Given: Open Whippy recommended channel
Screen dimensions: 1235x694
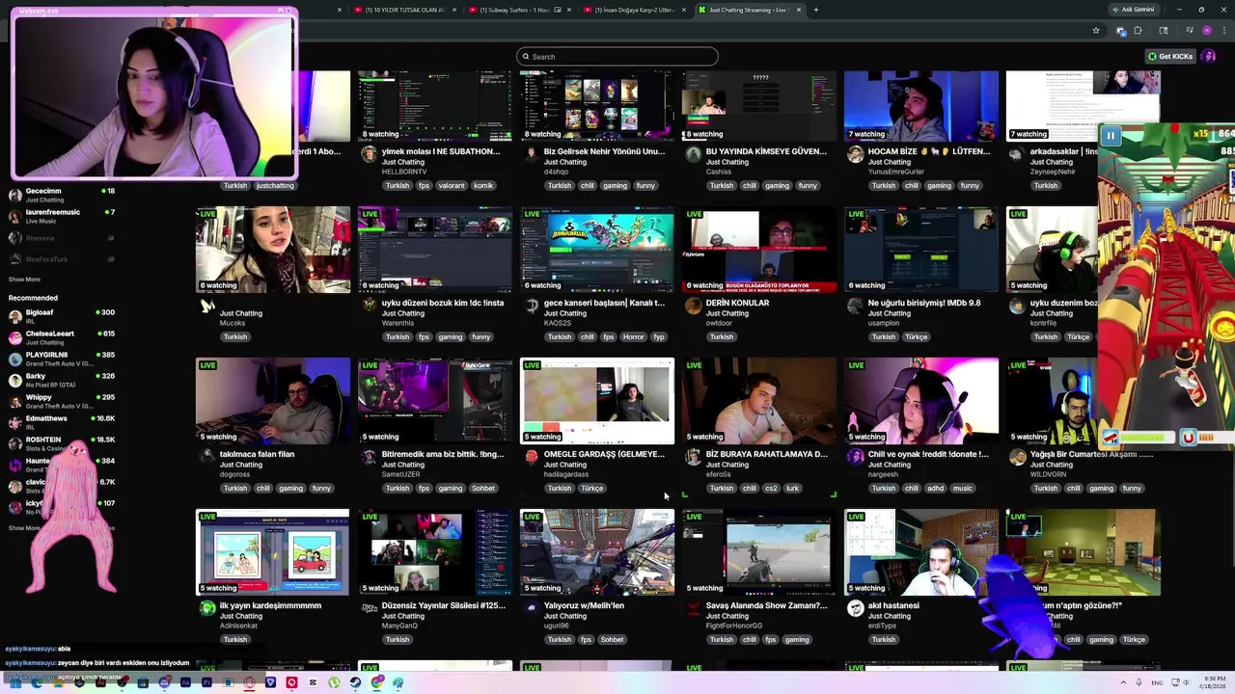Looking at the screenshot, I should pos(62,401).
